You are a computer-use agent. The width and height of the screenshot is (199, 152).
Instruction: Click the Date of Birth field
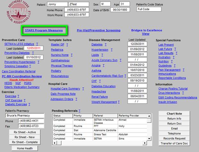120,10
